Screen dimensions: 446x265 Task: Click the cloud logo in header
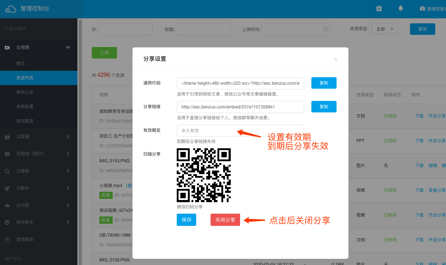(x=11, y=9)
